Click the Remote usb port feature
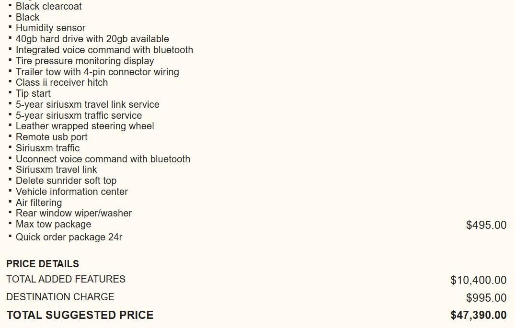 pyautogui.click(x=51, y=137)
